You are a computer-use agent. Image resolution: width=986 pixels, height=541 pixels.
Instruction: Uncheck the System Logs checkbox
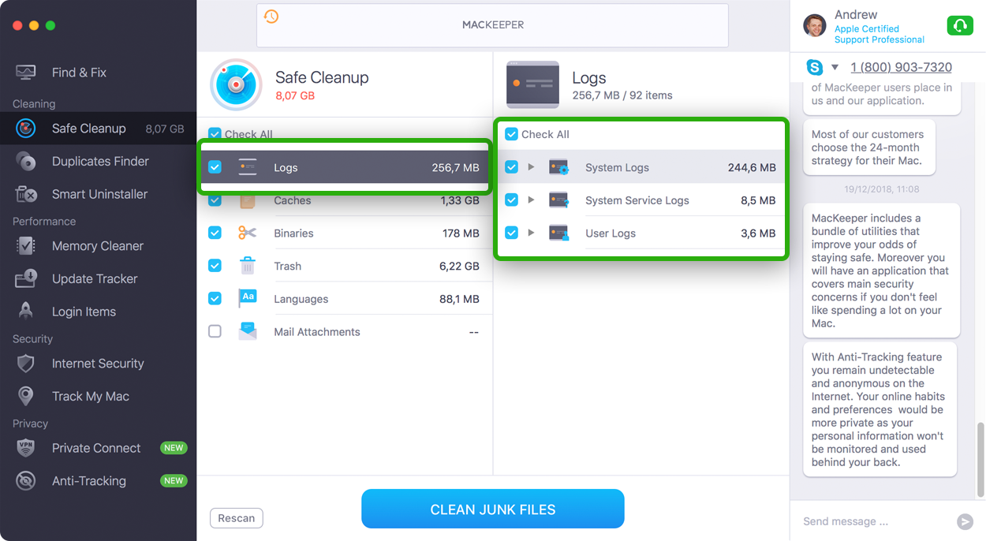tap(511, 167)
